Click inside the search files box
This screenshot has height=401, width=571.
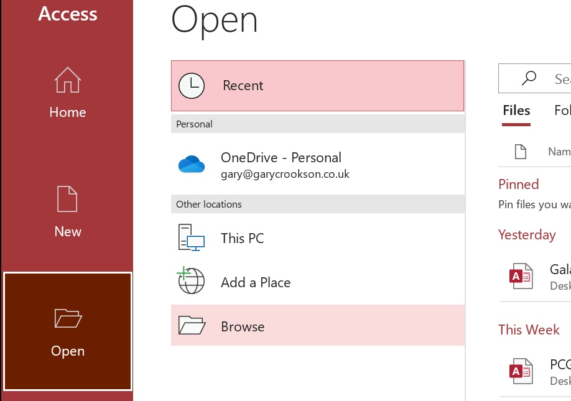557,78
